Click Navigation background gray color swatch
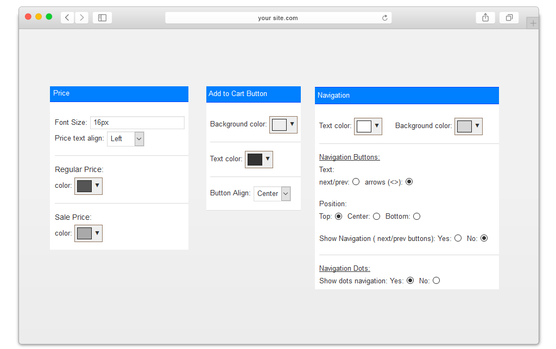This screenshot has width=556, height=349. pyautogui.click(x=465, y=126)
